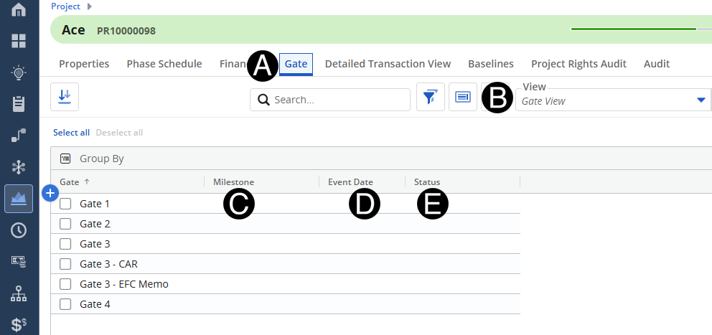Viewport: 712px width, 335px height.
Task: Click the lightbulb ideas icon
Action: [19, 72]
